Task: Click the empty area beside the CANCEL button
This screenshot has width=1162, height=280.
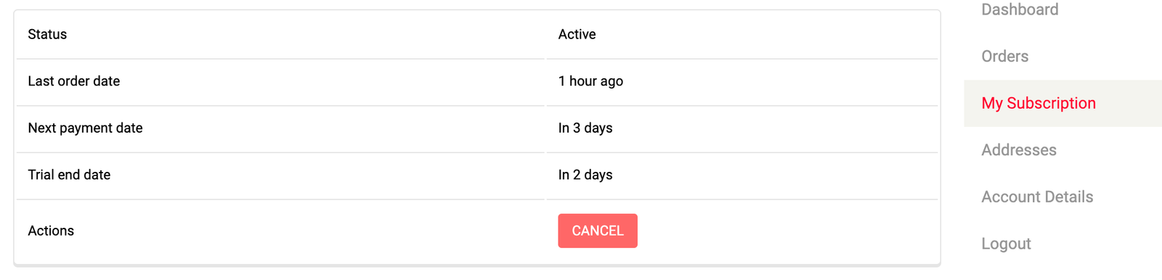Action: pos(787,231)
